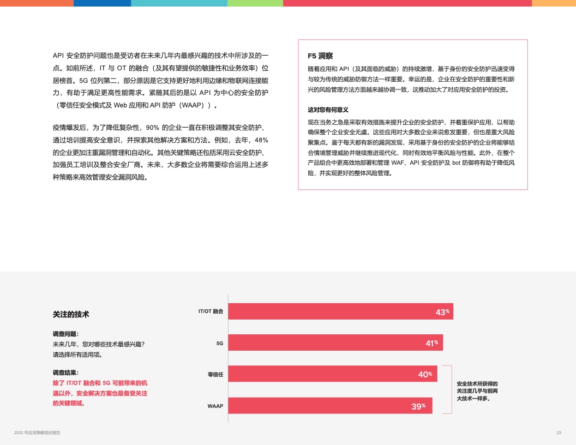Click the blue segment in top color strip
Image resolution: width=576 pixels, height=445 pixels.
coord(102,3)
